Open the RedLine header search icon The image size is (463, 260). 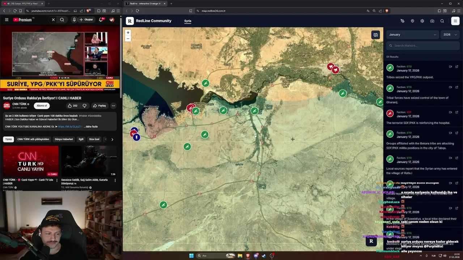[442, 21]
